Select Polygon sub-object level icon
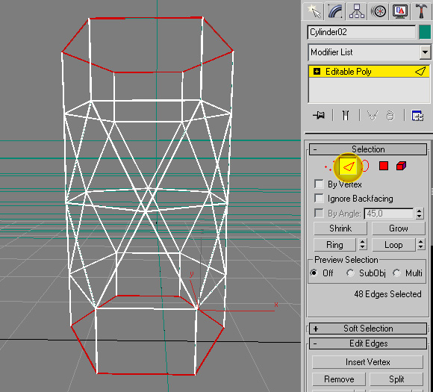The height and width of the screenshot is (392, 433). (384, 166)
